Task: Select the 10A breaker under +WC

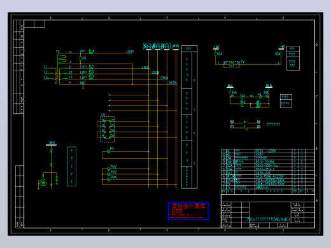Action: pos(215,54)
